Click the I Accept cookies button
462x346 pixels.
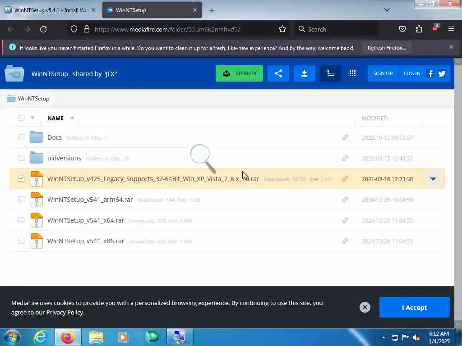pos(414,307)
